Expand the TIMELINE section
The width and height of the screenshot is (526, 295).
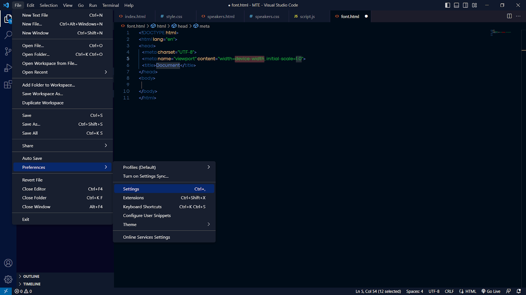pos(65,284)
